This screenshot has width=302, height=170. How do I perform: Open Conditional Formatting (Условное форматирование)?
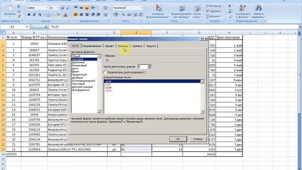(x=158, y=11)
